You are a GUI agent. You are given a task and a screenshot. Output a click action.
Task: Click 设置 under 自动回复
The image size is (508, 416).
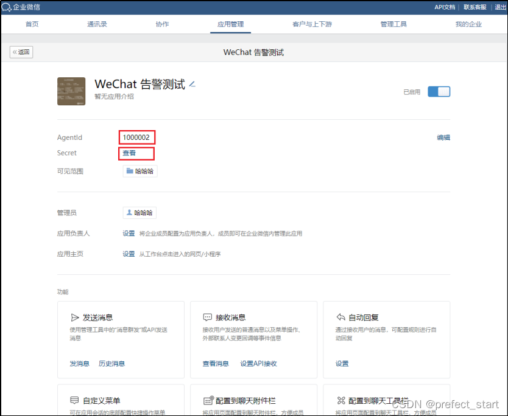(x=342, y=364)
